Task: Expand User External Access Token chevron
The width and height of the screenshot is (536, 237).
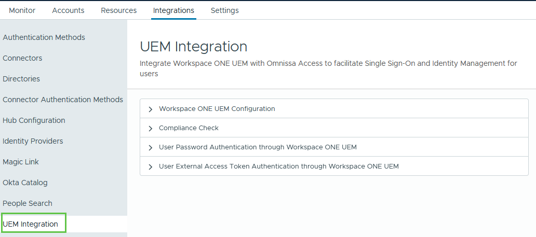Action: [x=151, y=166]
